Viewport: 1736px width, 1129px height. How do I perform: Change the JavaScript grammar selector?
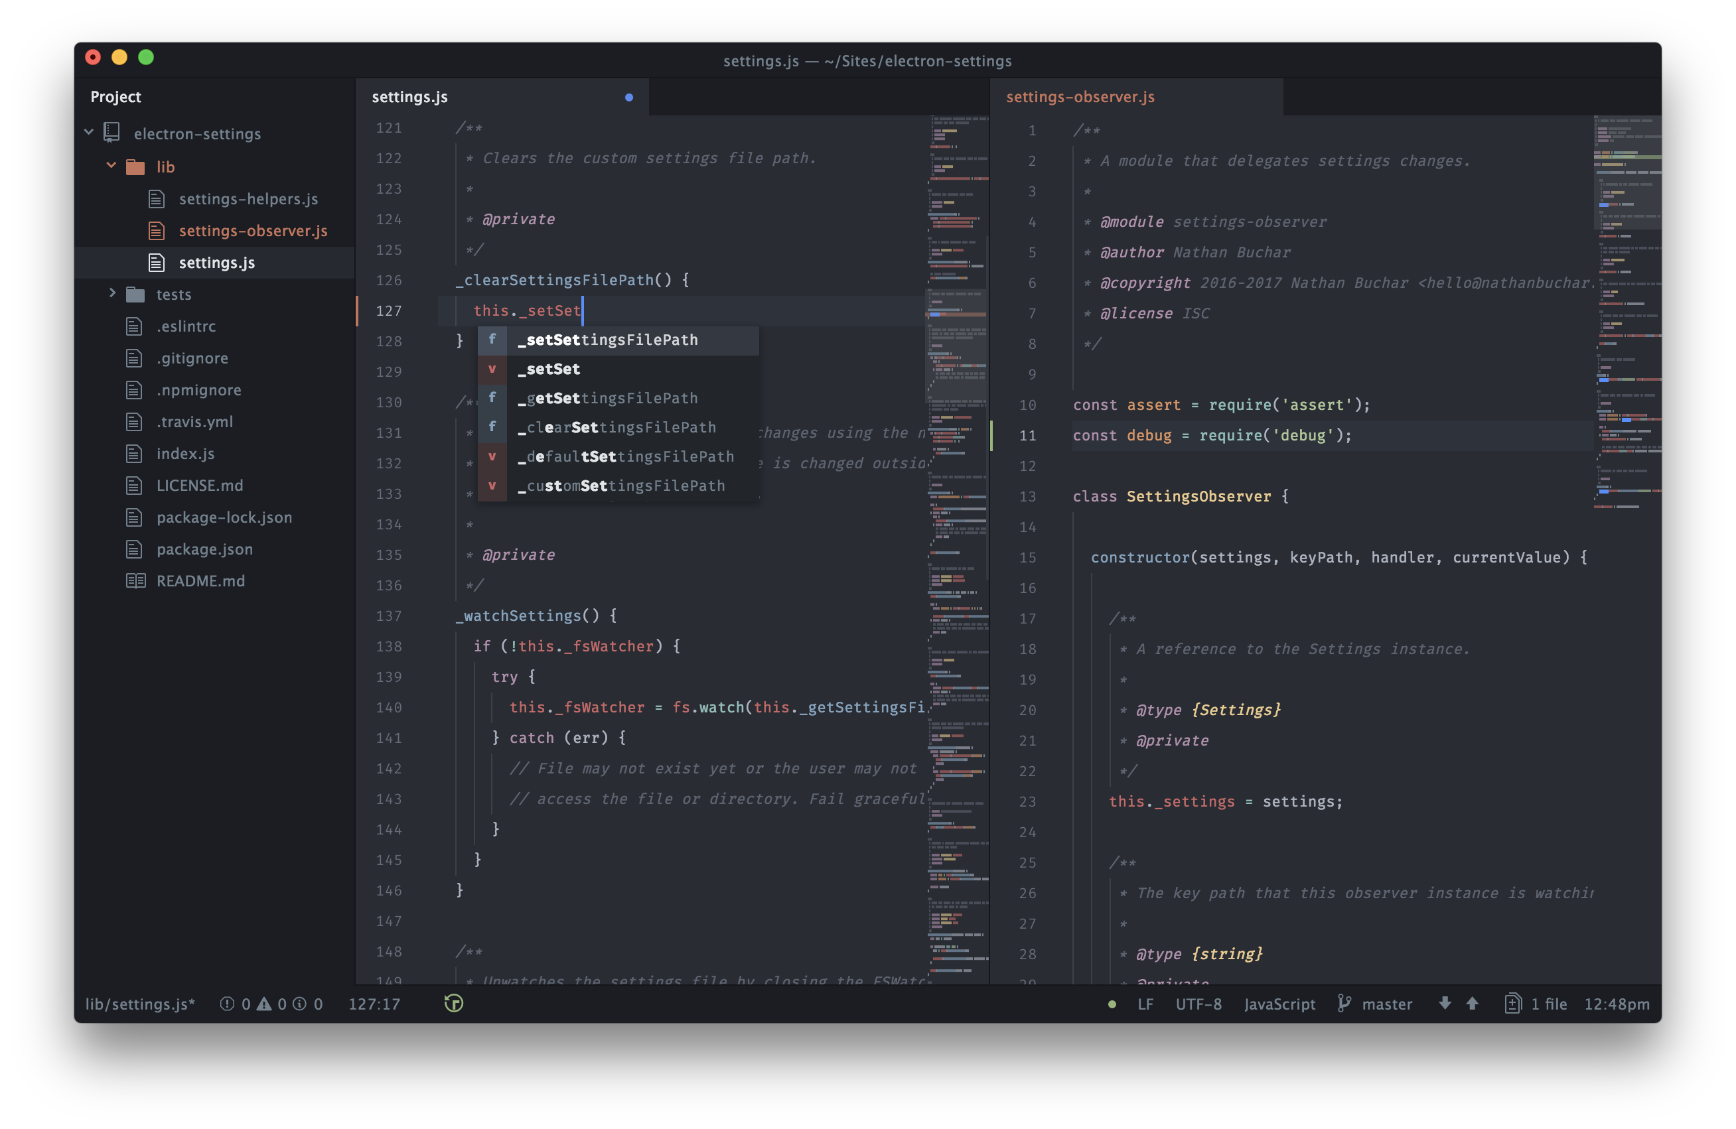point(1279,1004)
